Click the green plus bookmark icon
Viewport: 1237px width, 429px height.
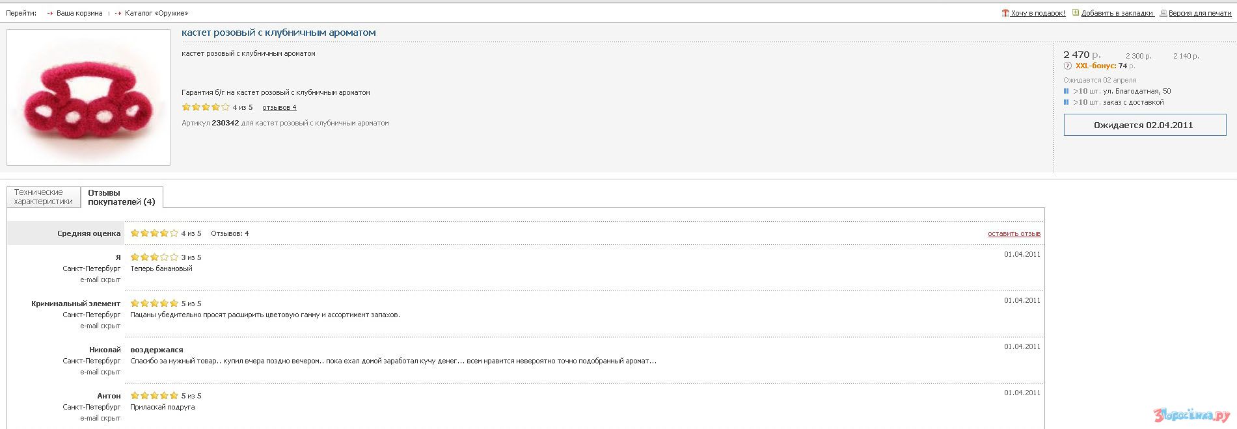(1076, 13)
